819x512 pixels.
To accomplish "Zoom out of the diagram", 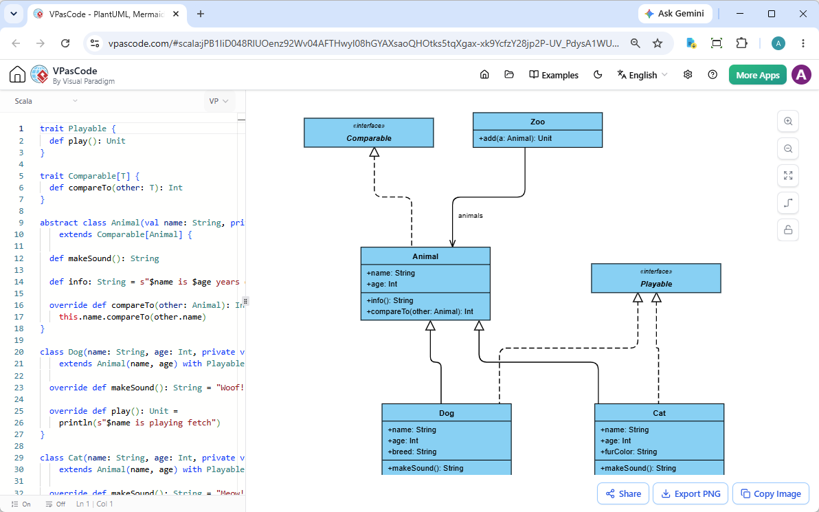I will pos(788,148).
